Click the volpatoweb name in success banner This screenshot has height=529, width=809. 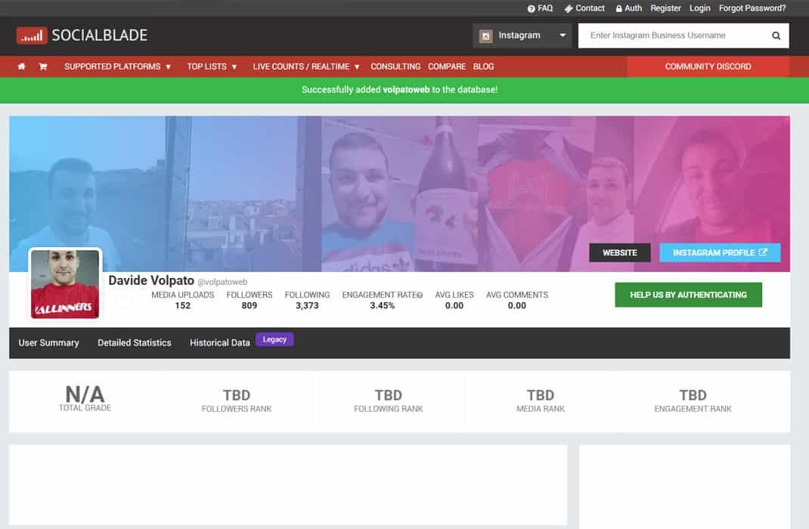406,90
